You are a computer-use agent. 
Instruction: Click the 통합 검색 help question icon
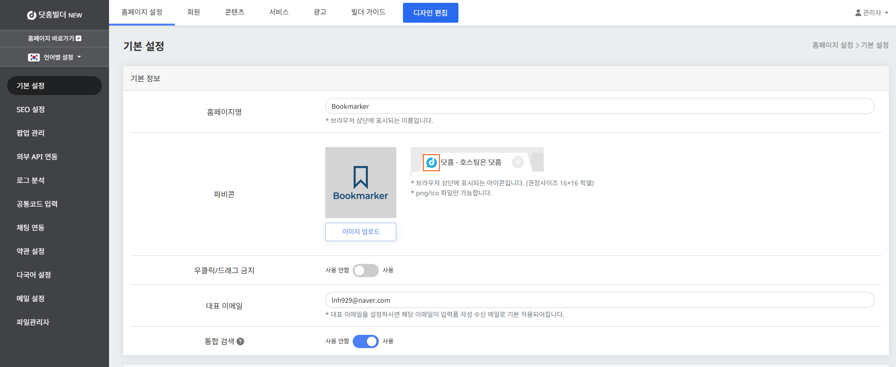click(240, 341)
